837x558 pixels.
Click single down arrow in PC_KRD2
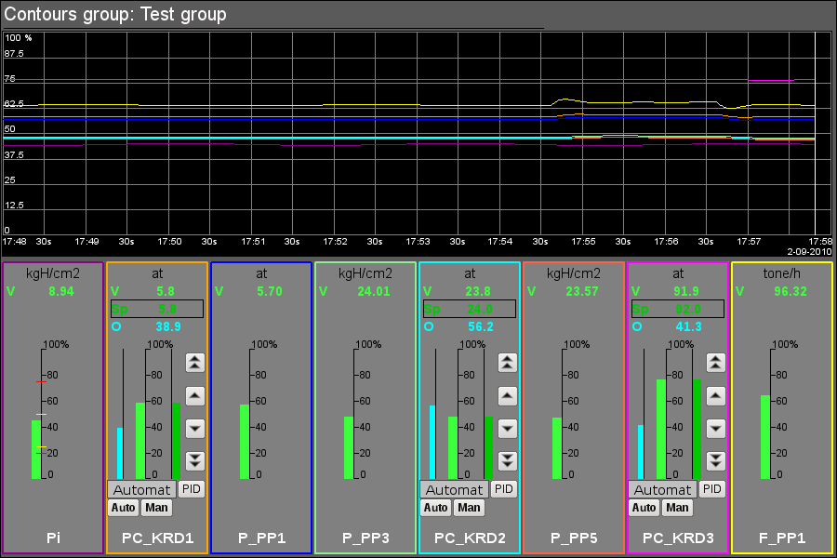[507, 428]
